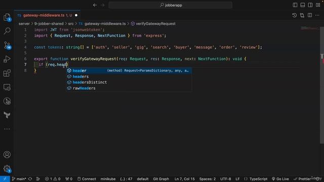The image size is (324, 182).
Task: Click line number 6 in gutter
Action: pos(25,59)
